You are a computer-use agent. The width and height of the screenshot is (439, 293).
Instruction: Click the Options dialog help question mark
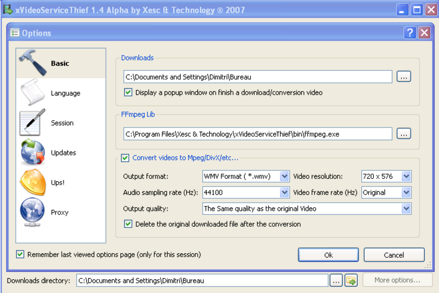[410, 33]
